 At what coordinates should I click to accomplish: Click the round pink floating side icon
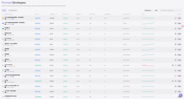point(183,27)
